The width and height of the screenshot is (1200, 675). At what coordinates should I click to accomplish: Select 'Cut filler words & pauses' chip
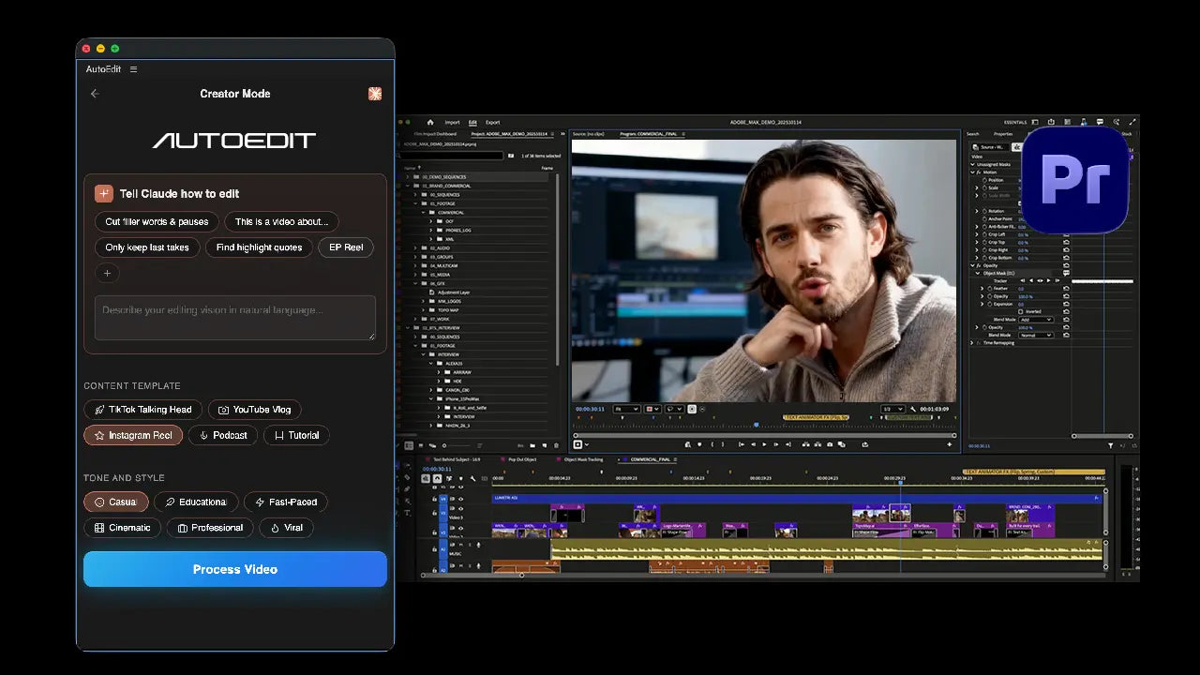click(157, 222)
